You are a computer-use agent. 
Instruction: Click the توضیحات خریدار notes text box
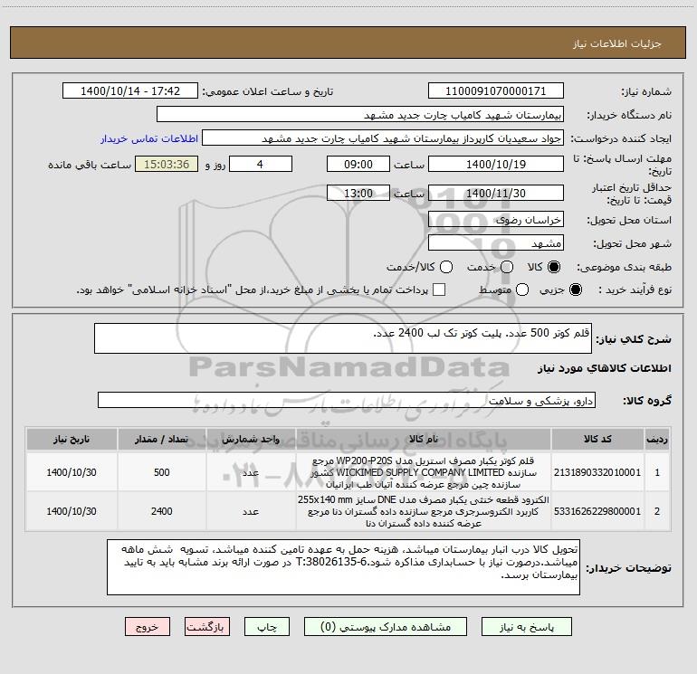pos(343,567)
